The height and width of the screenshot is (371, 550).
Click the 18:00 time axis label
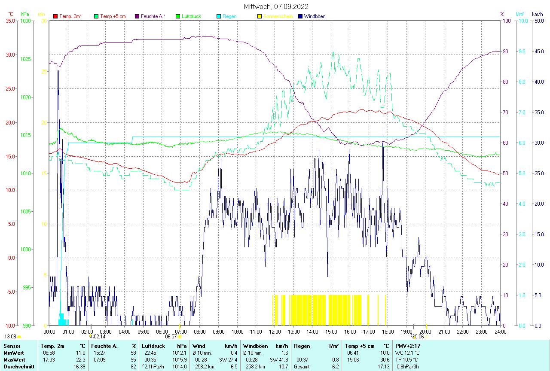[x=388, y=331]
